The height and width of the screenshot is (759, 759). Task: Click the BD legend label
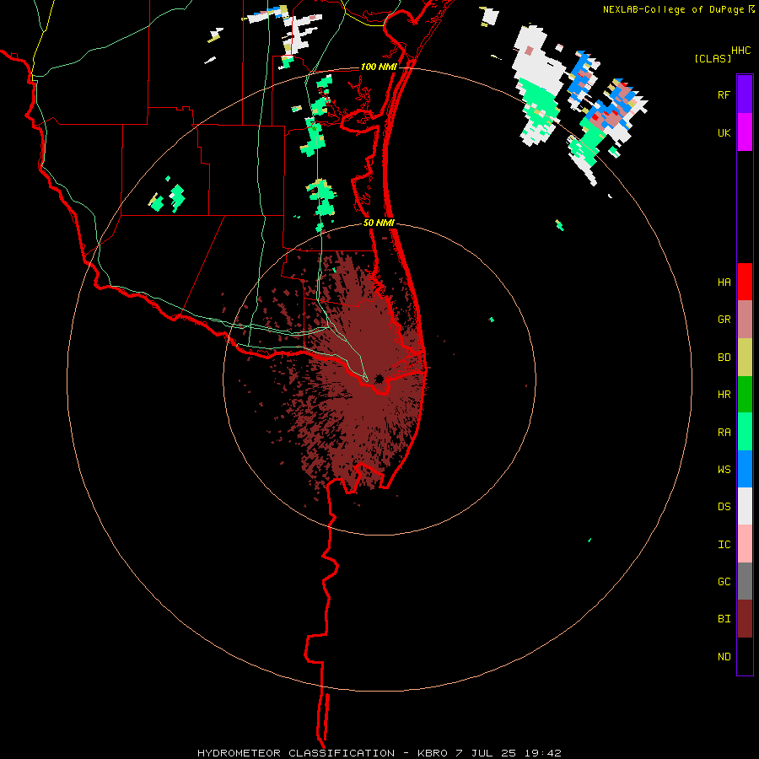(724, 358)
